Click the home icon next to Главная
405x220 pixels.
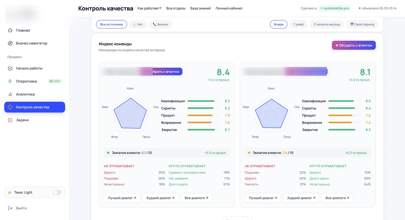click(x=10, y=30)
